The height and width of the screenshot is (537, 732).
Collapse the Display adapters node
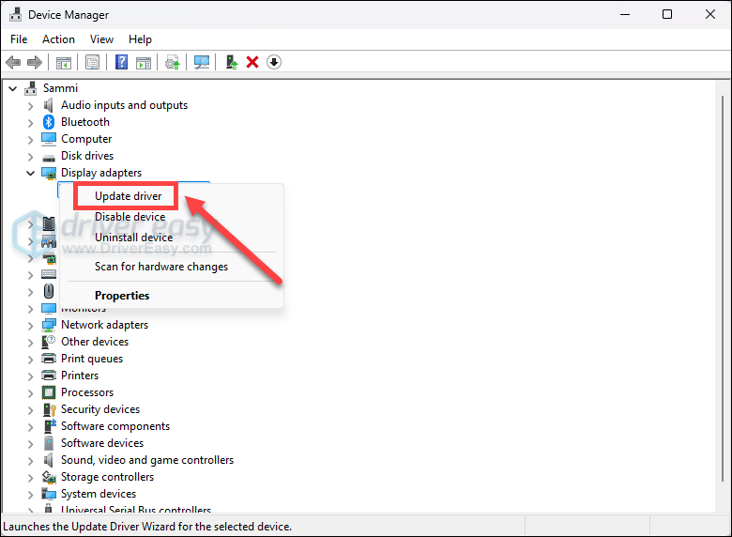point(30,173)
